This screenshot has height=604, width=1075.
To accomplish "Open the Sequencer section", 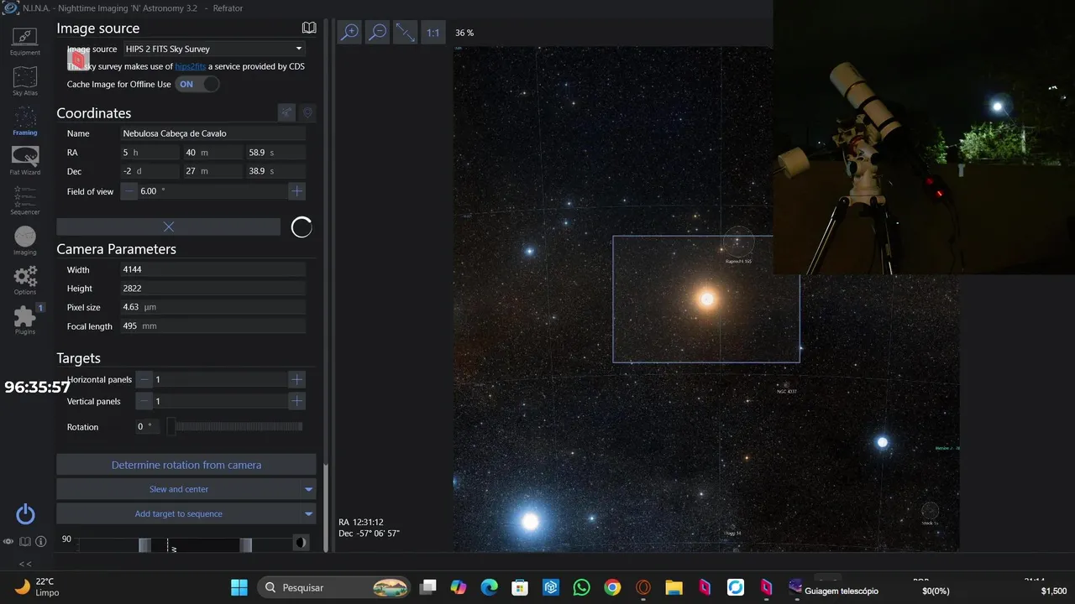I will 25,200.
